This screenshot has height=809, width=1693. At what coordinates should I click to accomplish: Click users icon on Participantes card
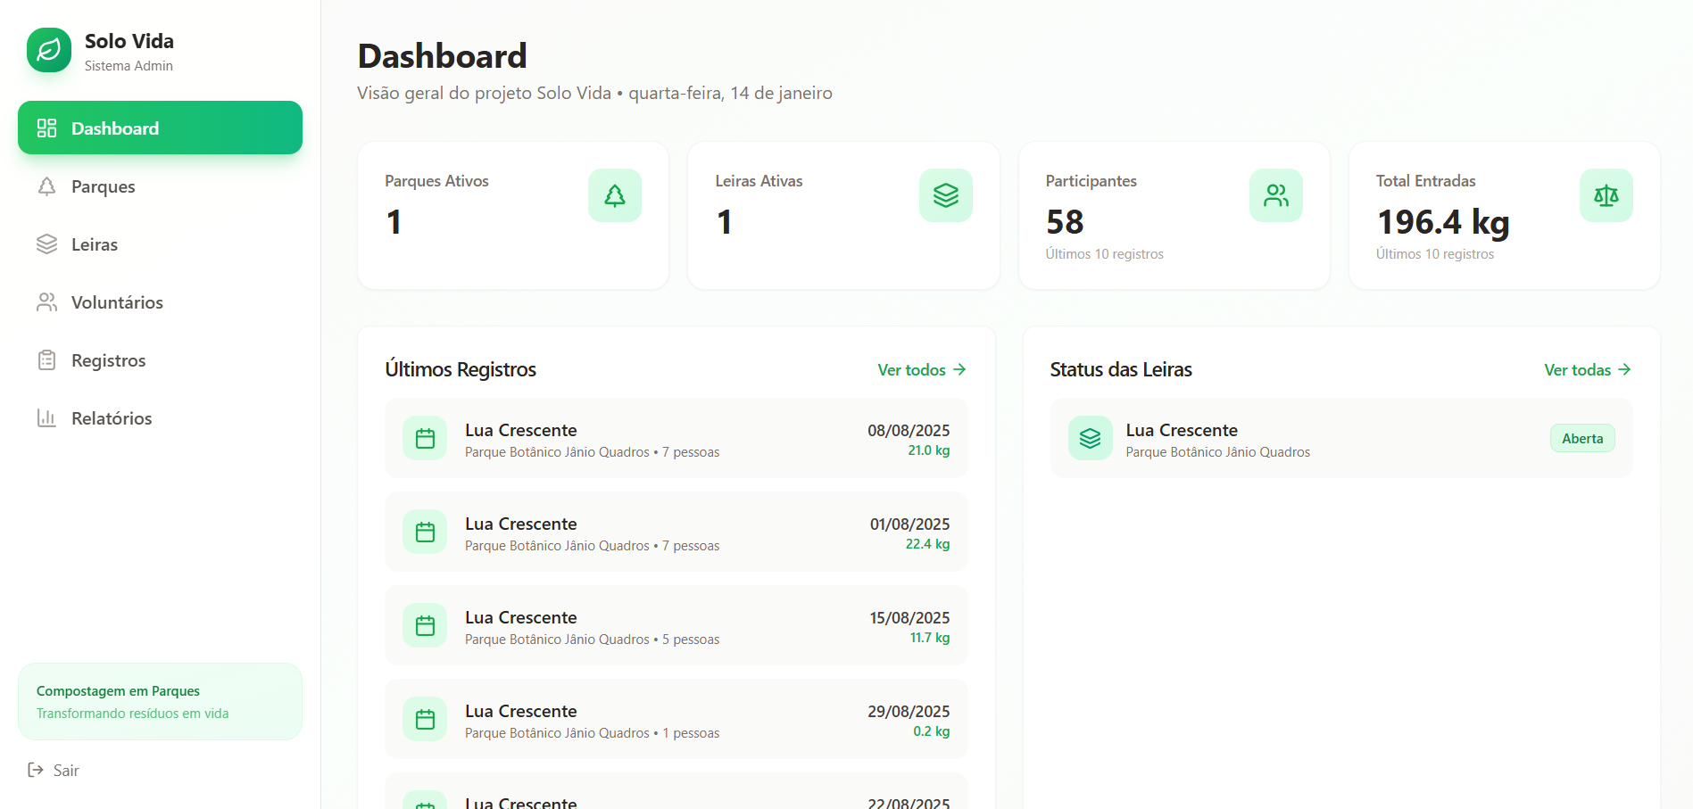tap(1276, 195)
